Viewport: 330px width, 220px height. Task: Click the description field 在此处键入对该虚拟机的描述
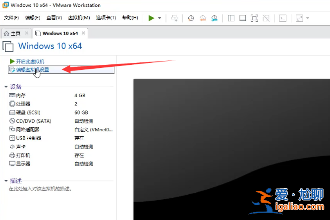tap(40, 189)
